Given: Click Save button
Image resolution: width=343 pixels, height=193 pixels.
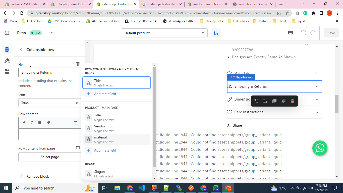Looking at the screenshot, I should pos(331,33).
